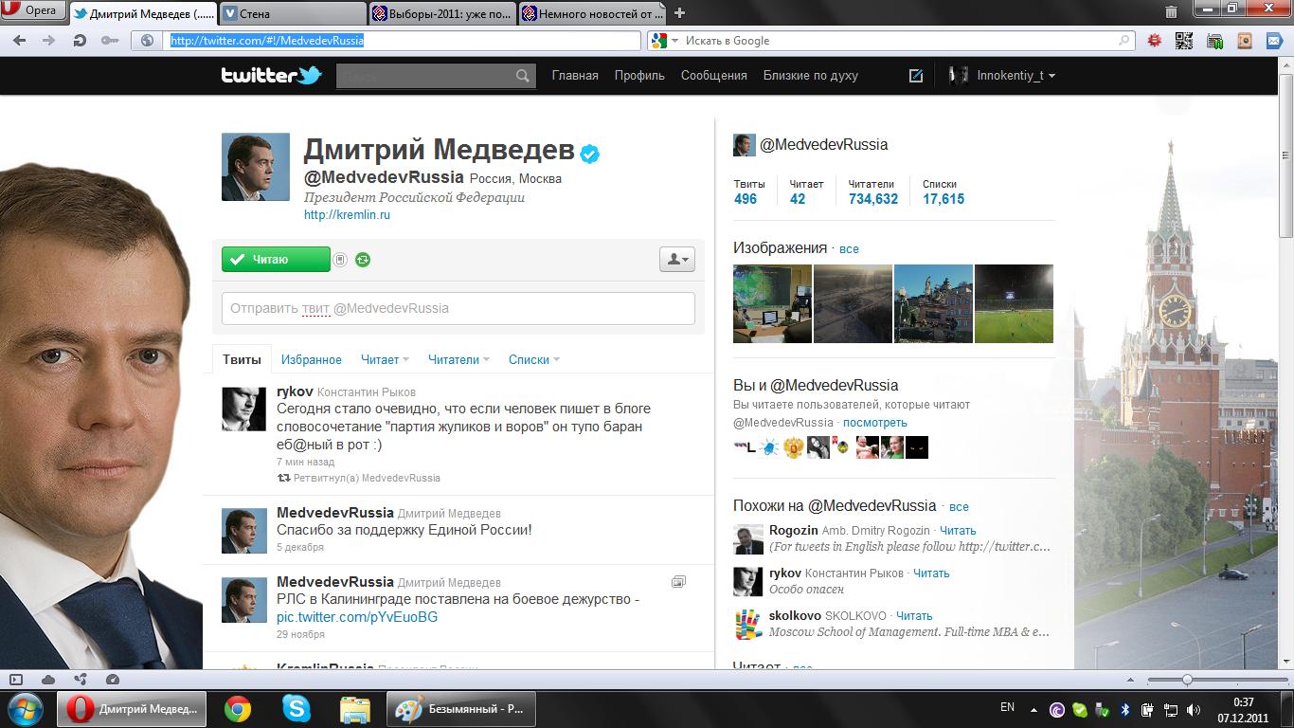Open Профиль in the Twitter nav bar

[x=639, y=76]
